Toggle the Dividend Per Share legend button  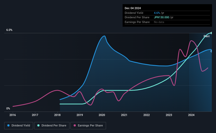52,126
